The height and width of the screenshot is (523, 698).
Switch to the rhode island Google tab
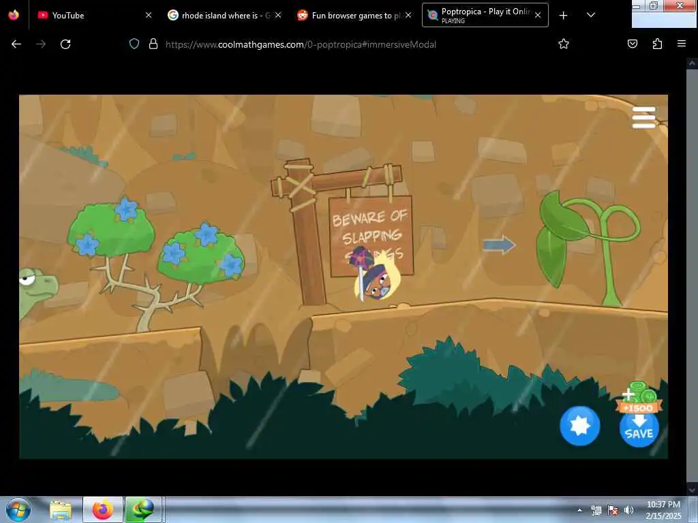coord(224,15)
